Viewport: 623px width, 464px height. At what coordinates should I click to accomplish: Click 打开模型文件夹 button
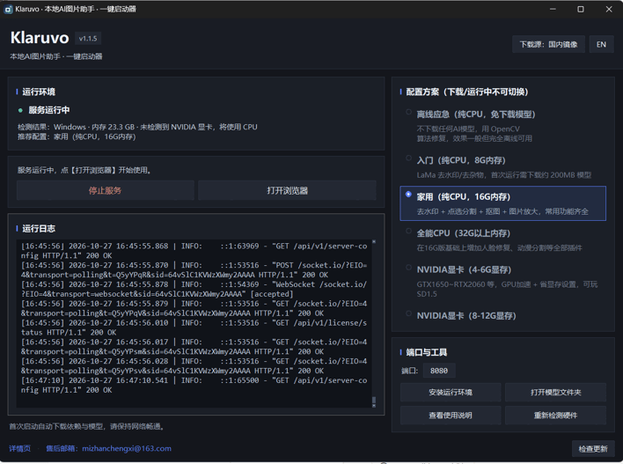tap(555, 393)
